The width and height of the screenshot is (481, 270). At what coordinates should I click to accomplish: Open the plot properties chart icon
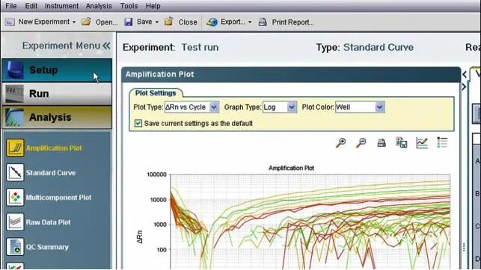[422, 142]
